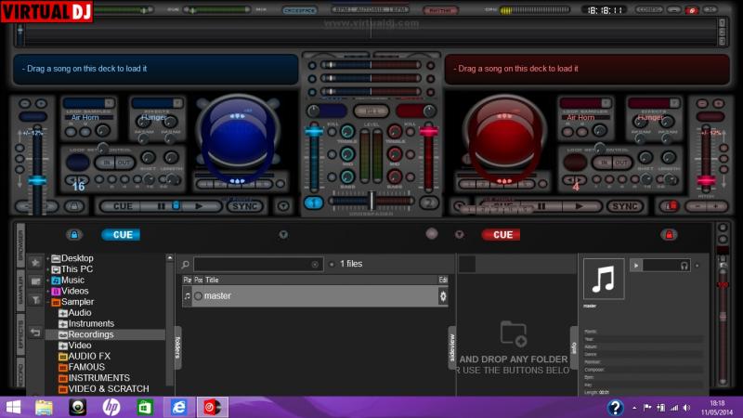Click the headphones prelisten icon
The image size is (743, 418).
(x=684, y=266)
